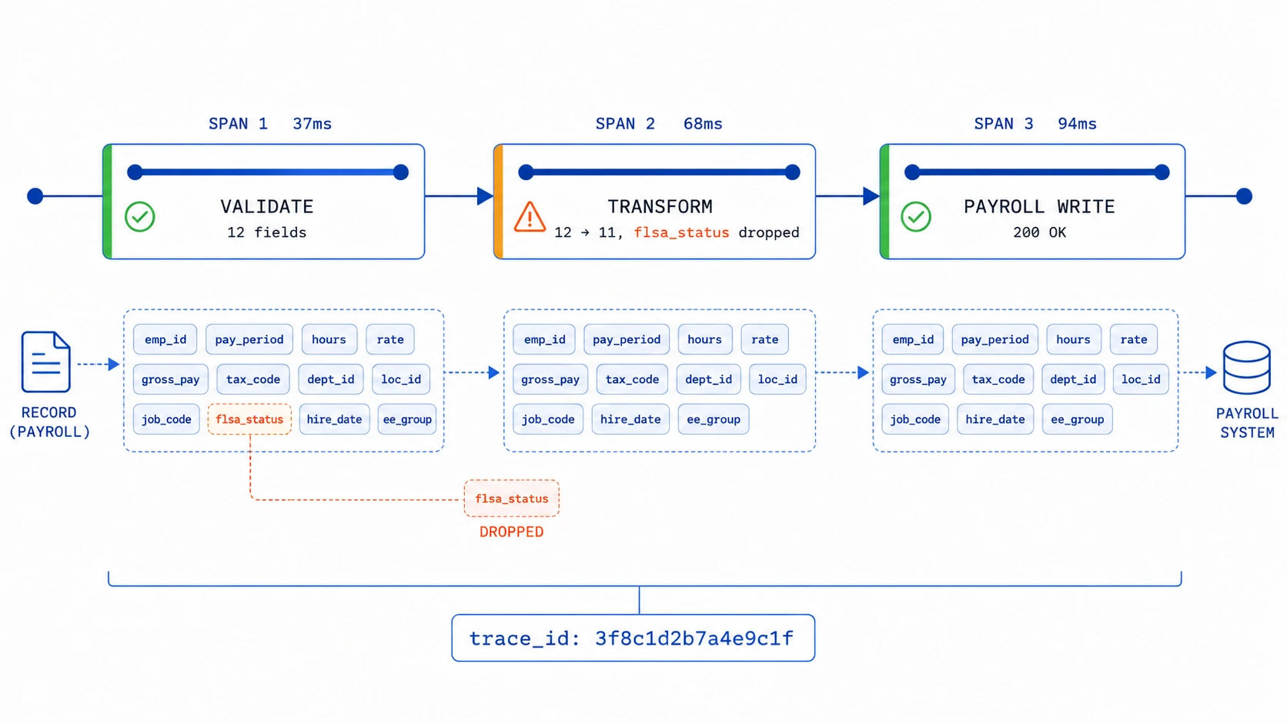This screenshot has height=724, width=1287.
Task: Click the green checkmark icon in VALIDATE card
Action: click(140, 217)
